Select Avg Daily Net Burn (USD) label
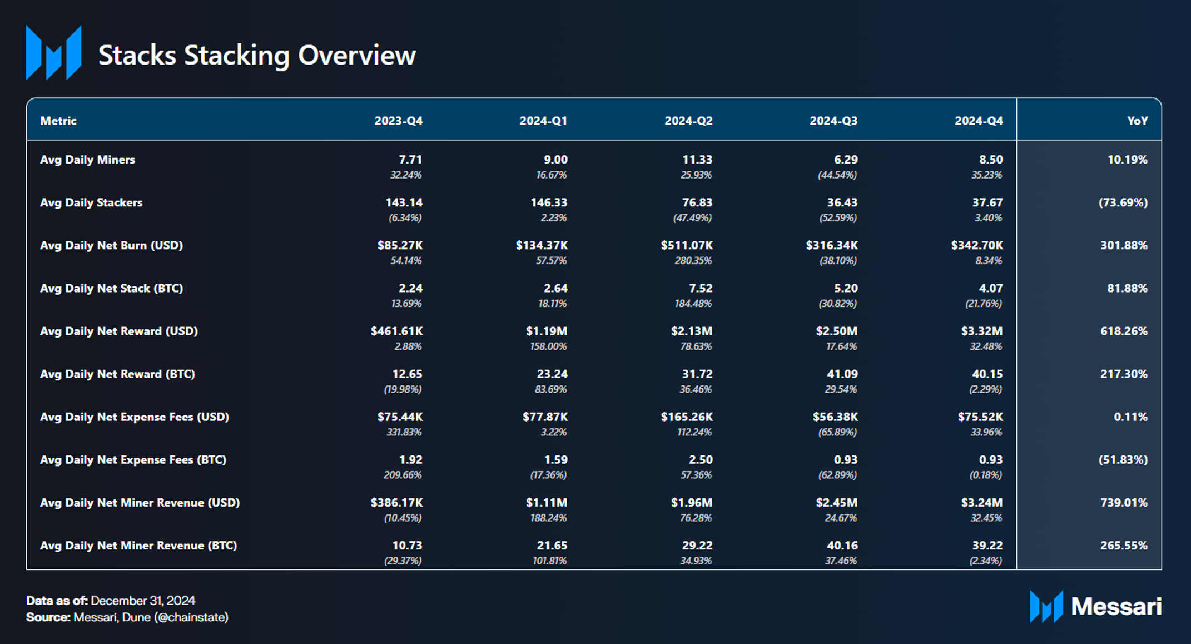 click(111, 245)
